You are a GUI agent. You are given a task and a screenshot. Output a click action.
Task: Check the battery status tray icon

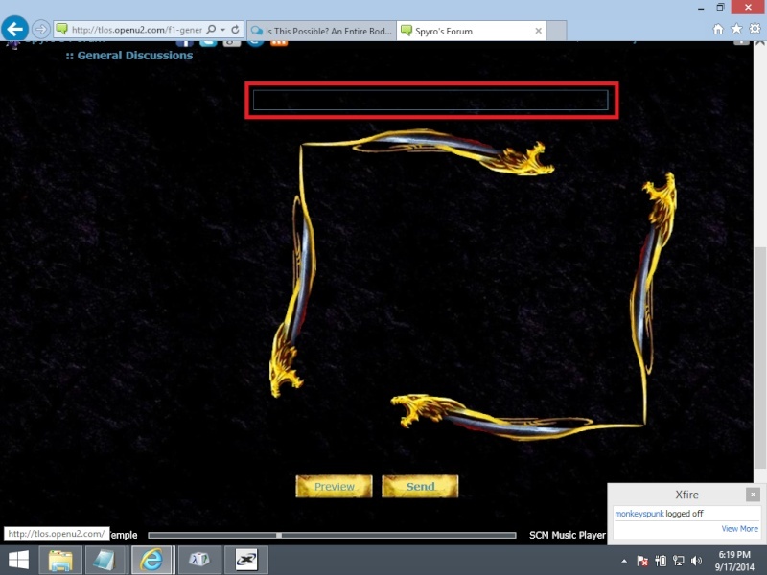[661, 561]
